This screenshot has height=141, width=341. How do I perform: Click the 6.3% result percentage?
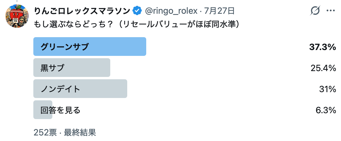click(x=326, y=110)
